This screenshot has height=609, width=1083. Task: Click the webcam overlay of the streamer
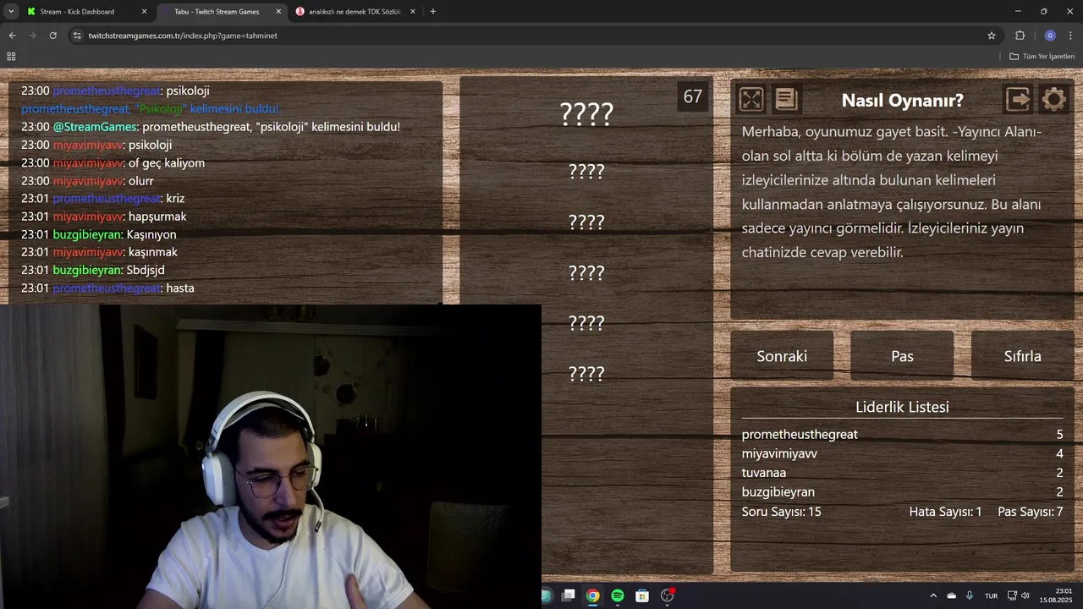(271, 457)
